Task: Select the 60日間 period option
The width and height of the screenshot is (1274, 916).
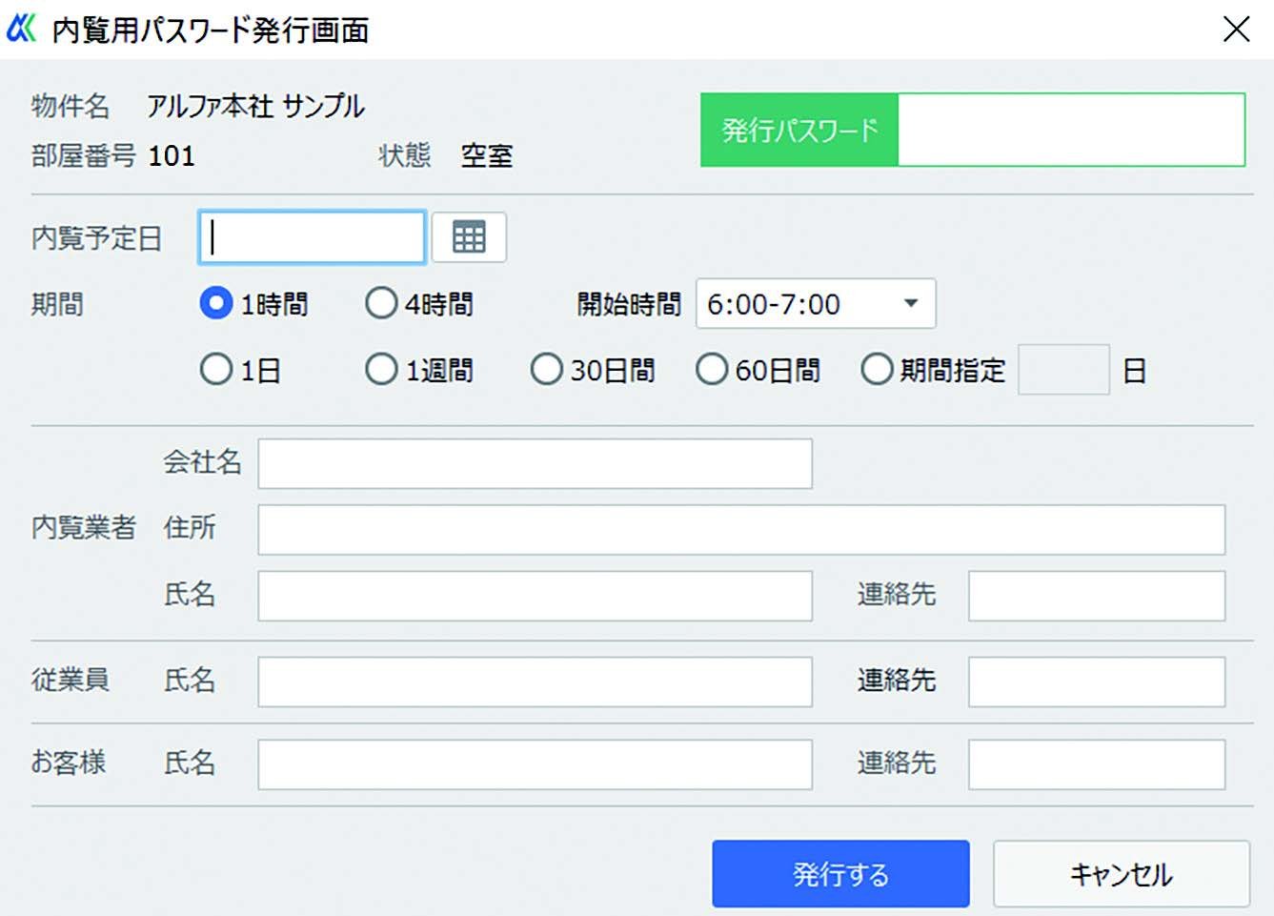Action: [712, 369]
